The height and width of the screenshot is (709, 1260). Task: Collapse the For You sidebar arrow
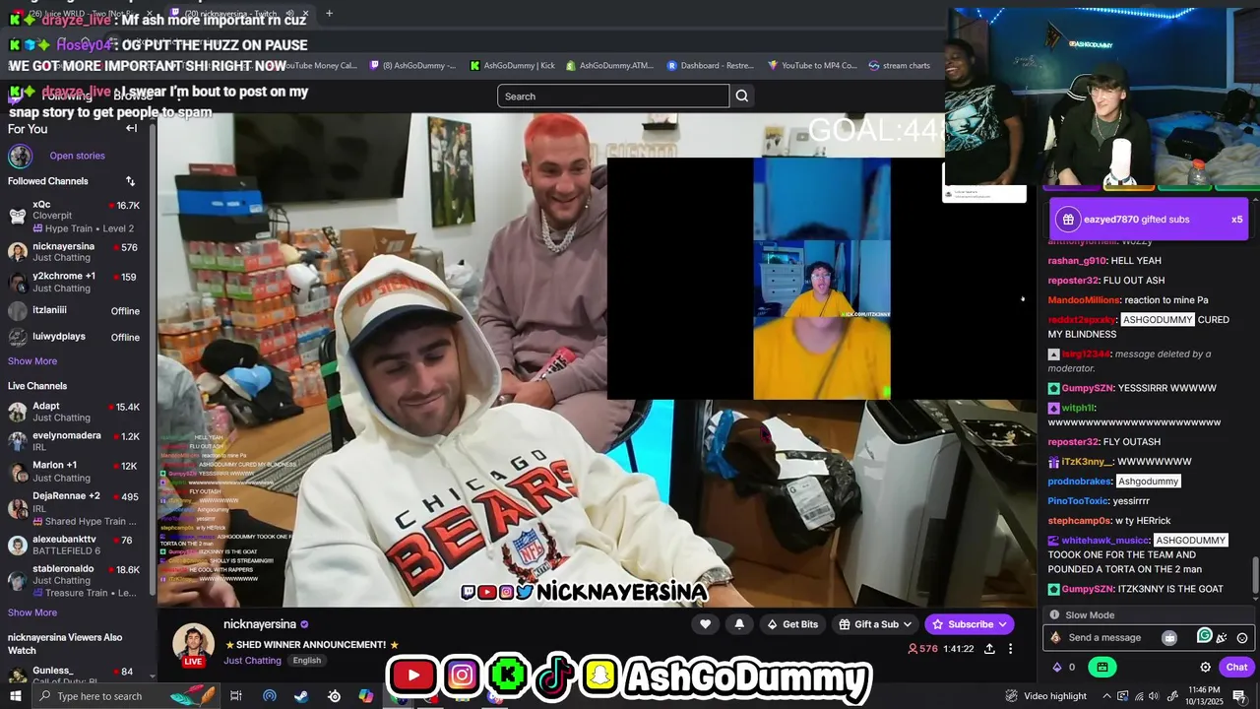coord(132,128)
